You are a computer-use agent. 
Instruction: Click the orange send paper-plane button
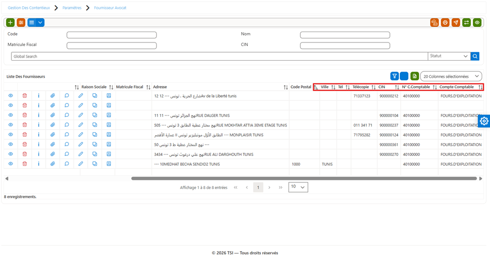pyautogui.click(x=456, y=22)
